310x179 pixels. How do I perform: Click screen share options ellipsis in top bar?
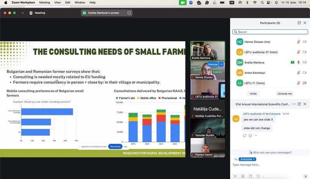pos(129,13)
